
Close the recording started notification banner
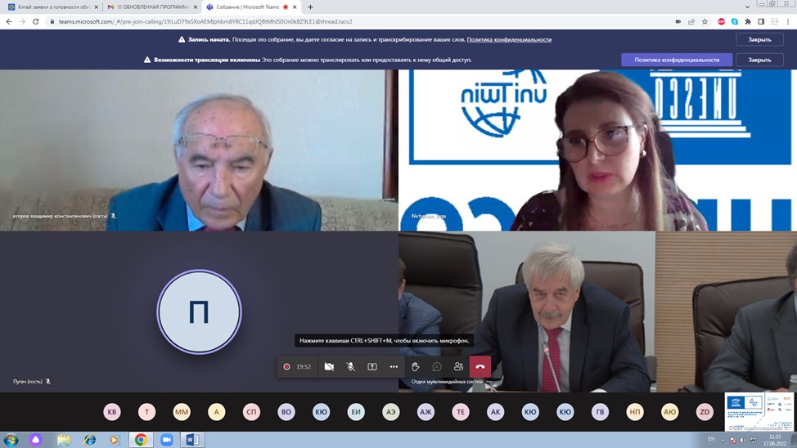pos(759,39)
